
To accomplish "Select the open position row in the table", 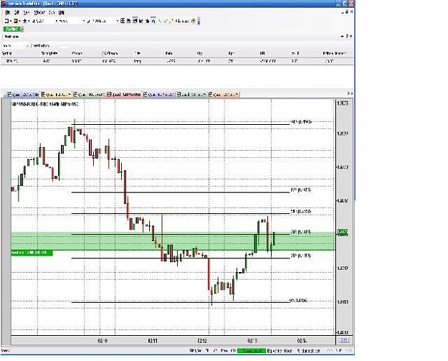I will [x=177, y=61].
